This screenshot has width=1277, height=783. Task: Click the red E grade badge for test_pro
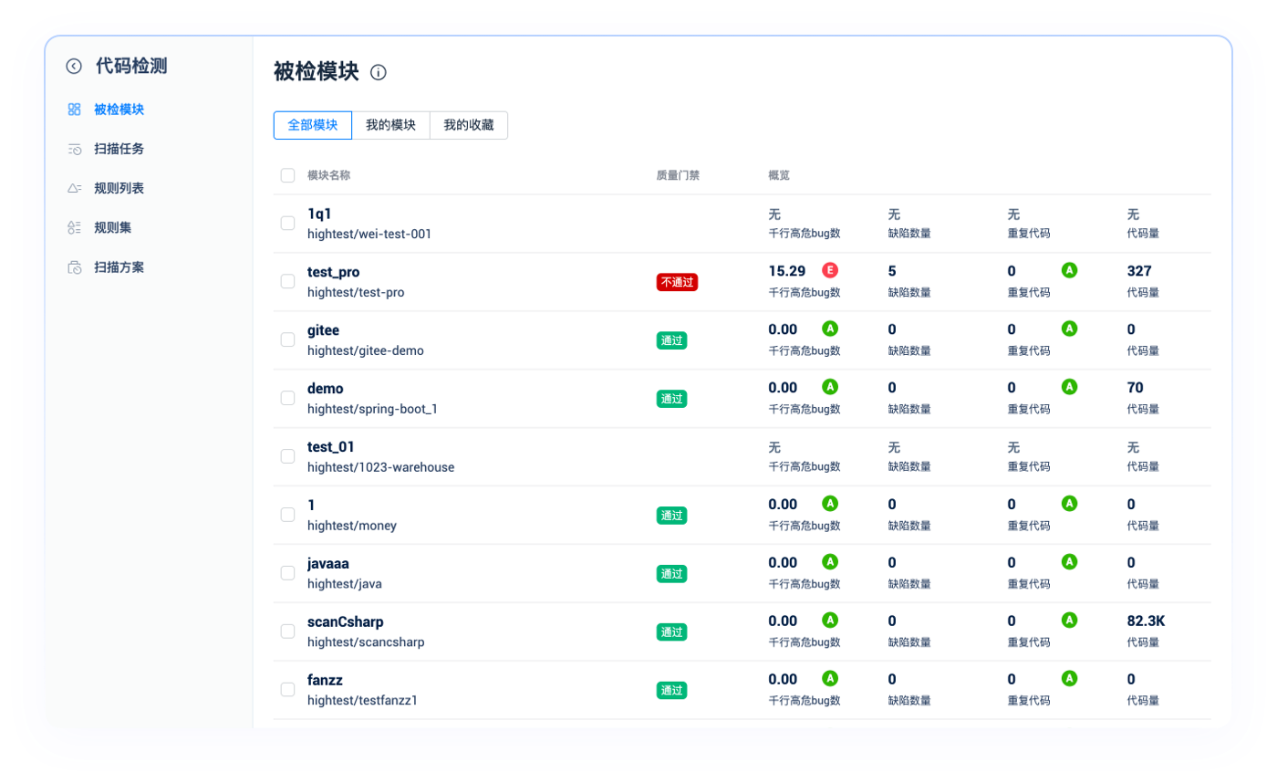tap(829, 270)
